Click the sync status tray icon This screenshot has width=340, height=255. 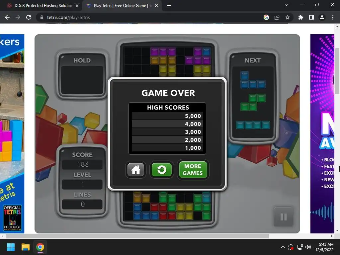[x=291, y=247]
